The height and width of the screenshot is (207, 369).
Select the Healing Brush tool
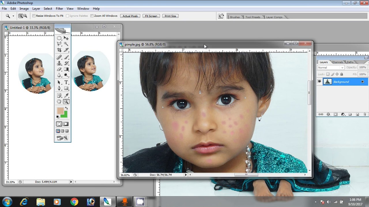point(59,57)
